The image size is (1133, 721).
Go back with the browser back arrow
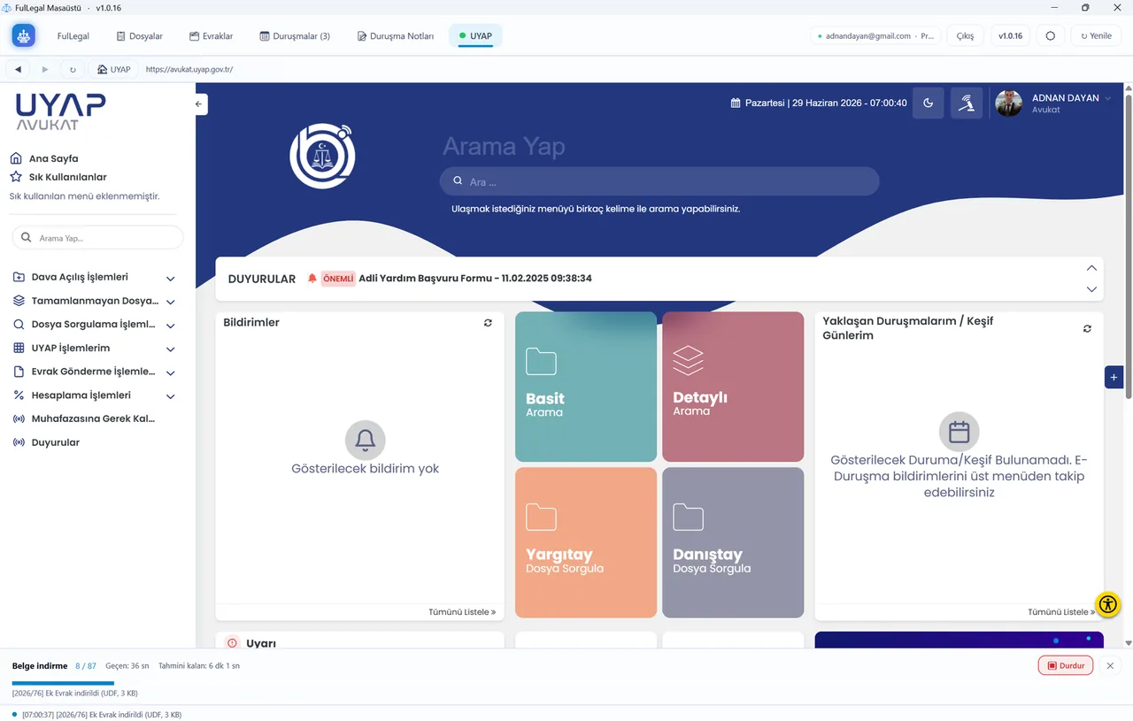[18, 69]
